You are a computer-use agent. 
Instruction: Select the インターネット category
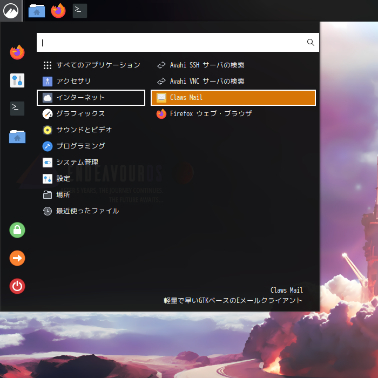point(91,98)
